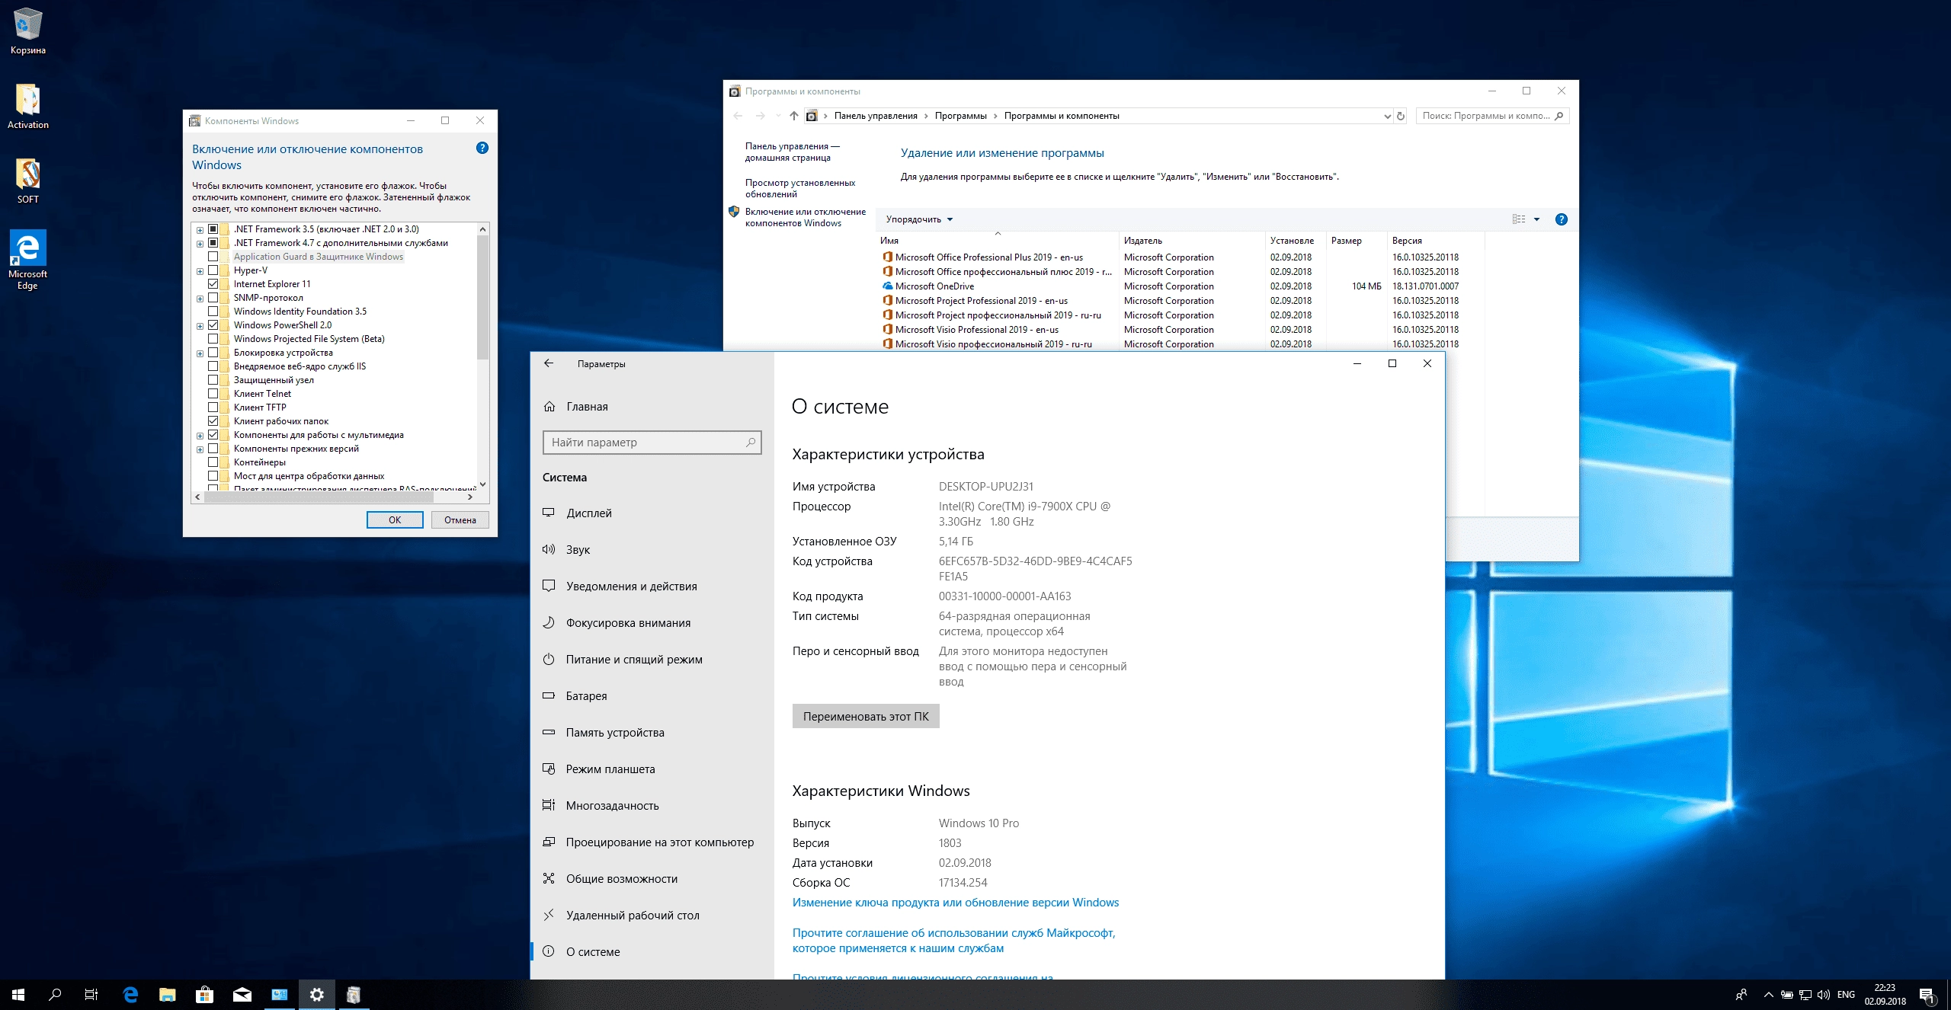The width and height of the screenshot is (1951, 1010).
Task: Click horizontal scrollbar in components list
Action: tap(319, 497)
